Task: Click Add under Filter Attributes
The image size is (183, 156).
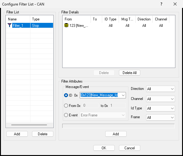Action: (116, 134)
